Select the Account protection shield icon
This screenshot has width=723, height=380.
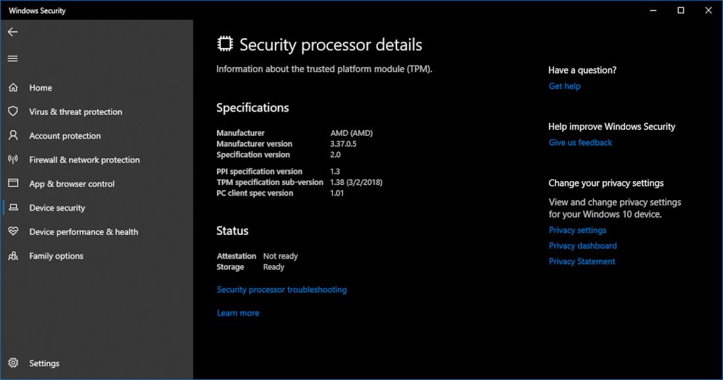pyautogui.click(x=13, y=136)
